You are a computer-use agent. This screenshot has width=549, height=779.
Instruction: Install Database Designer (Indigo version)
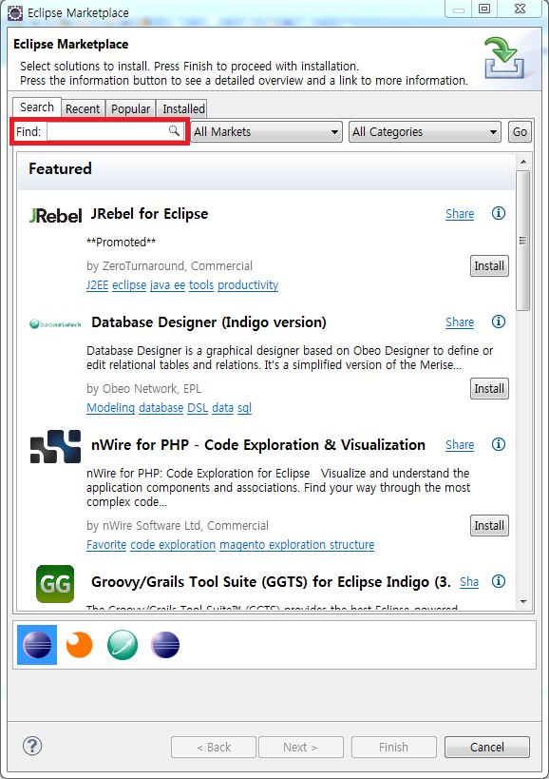[489, 388]
